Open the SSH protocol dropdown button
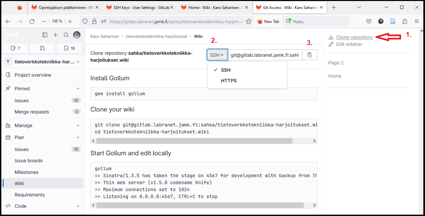 pos(217,55)
